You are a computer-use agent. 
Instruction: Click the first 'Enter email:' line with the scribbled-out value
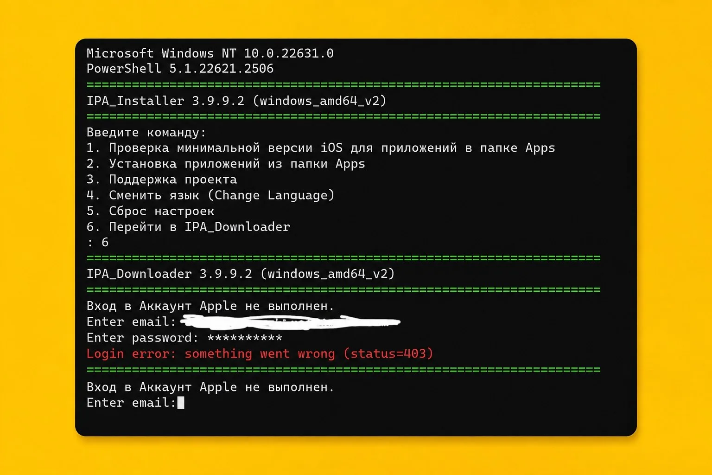[243, 322]
